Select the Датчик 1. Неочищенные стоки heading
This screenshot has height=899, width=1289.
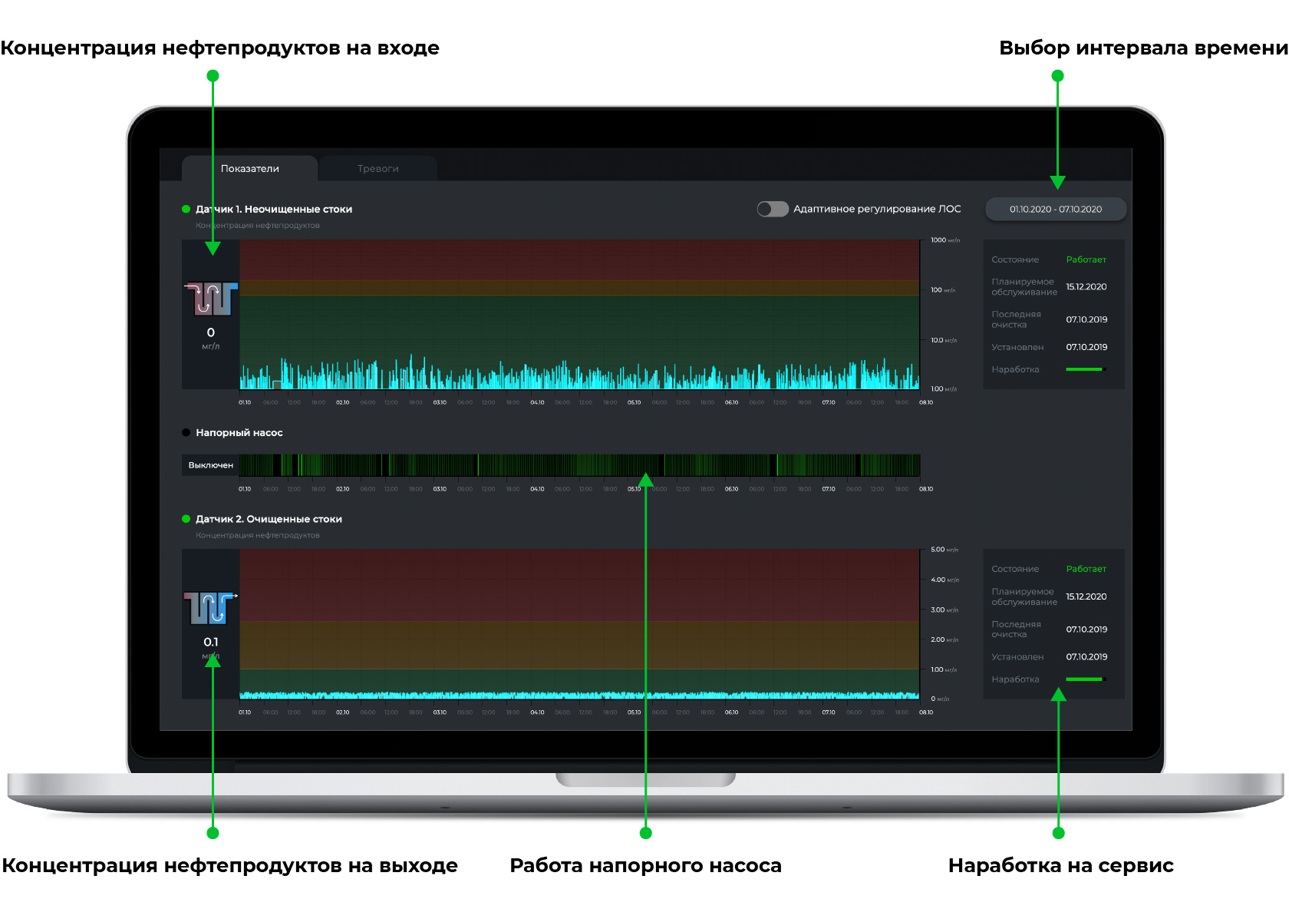[274, 209]
